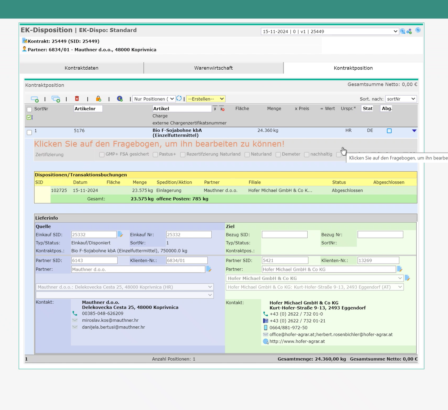Collapse row 1 using blue triangle arrow
This screenshot has height=410, width=448.
point(414,131)
